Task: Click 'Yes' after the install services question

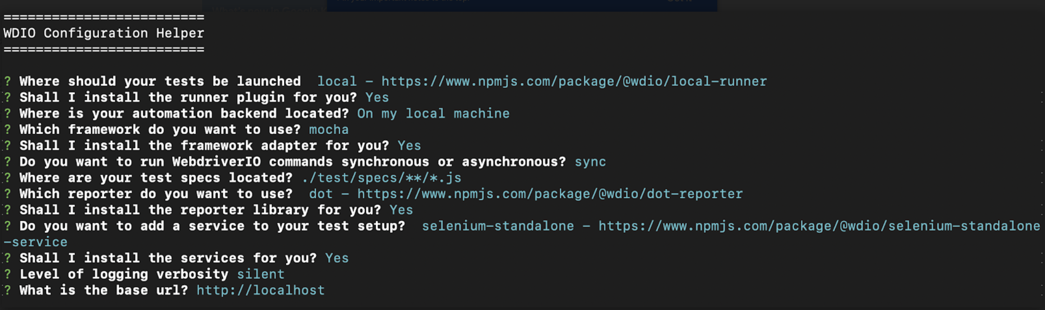Action: (337, 258)
